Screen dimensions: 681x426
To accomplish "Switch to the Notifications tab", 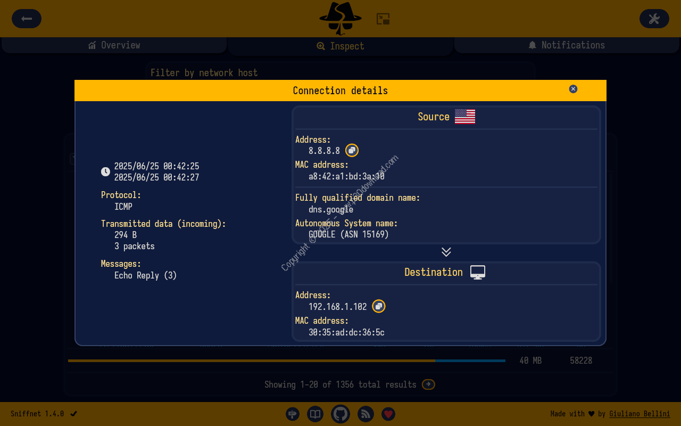I will (x=567, y=45).
